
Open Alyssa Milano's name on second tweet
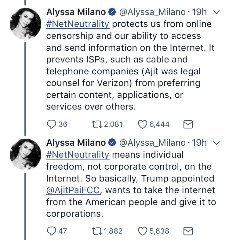click(76, 143)
